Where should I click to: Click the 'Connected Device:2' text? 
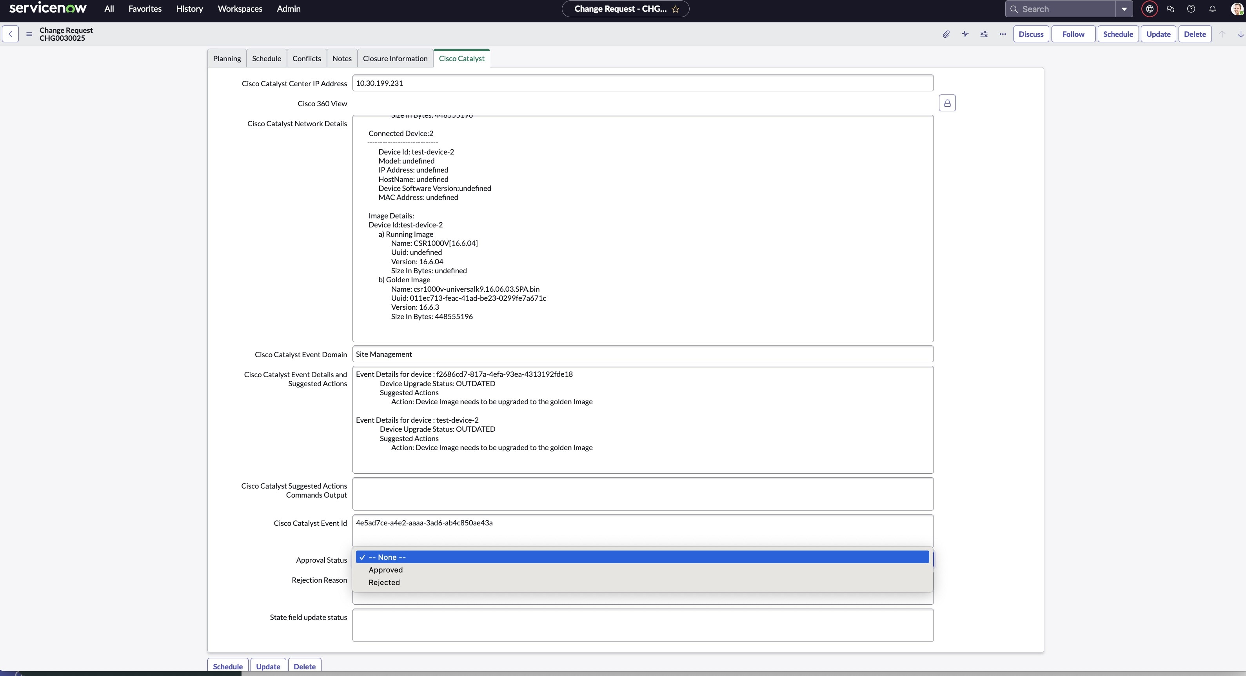pos(401,133)
